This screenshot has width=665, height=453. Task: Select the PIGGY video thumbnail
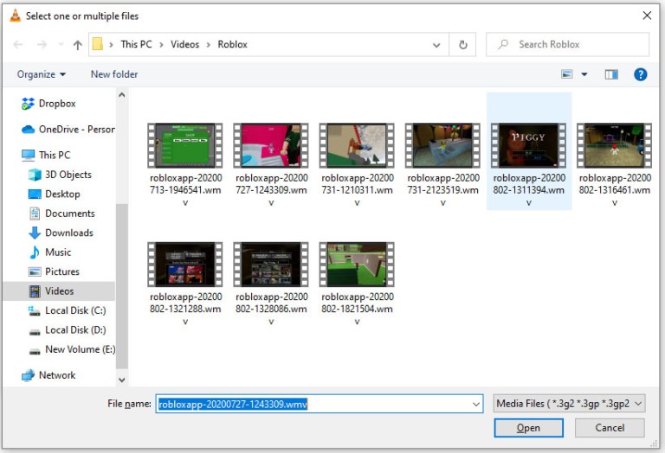pos(528,145)
